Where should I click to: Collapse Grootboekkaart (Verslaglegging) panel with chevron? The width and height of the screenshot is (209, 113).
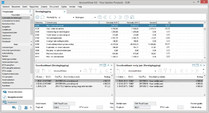pos(108,65)
